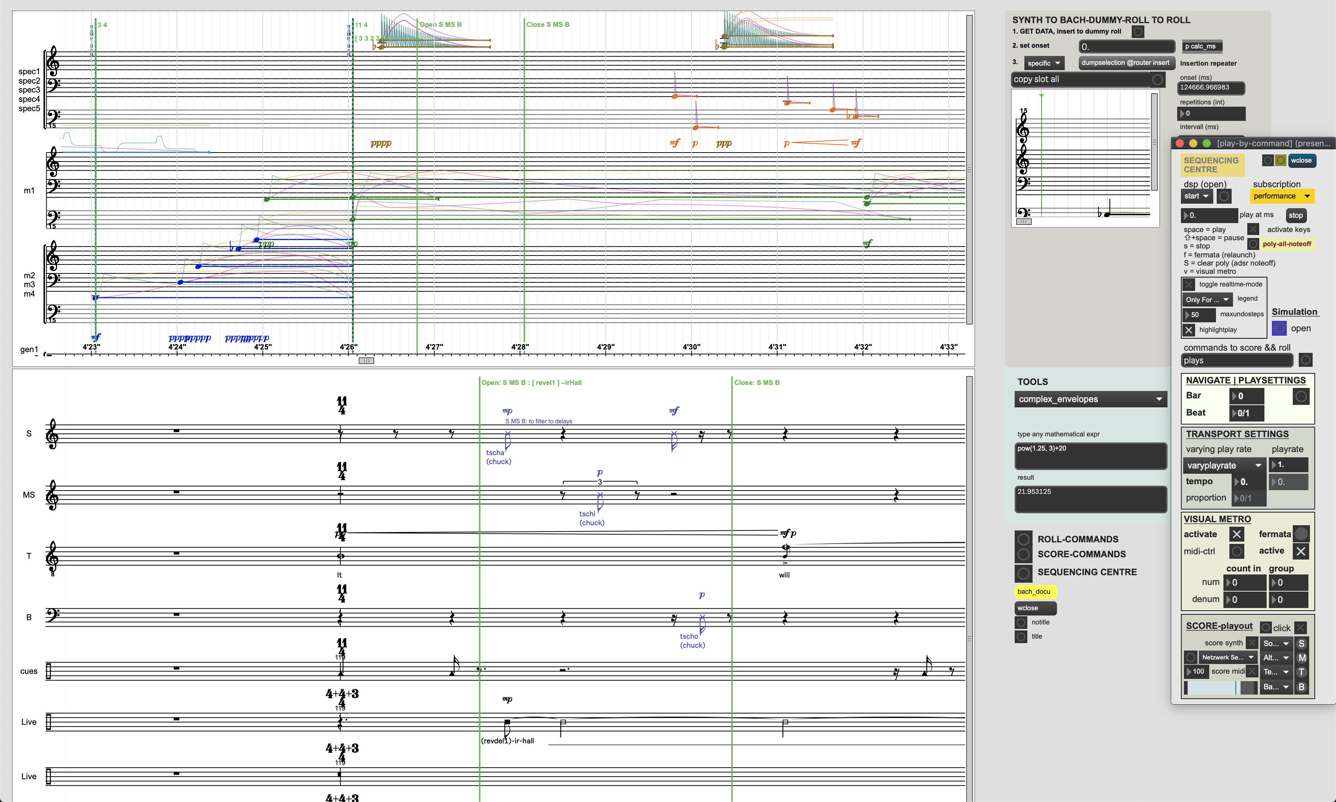This screenshot has width=1336, height=802.
Task: Toggle the highlightplay checkbox
Action: pos(1189,330)
